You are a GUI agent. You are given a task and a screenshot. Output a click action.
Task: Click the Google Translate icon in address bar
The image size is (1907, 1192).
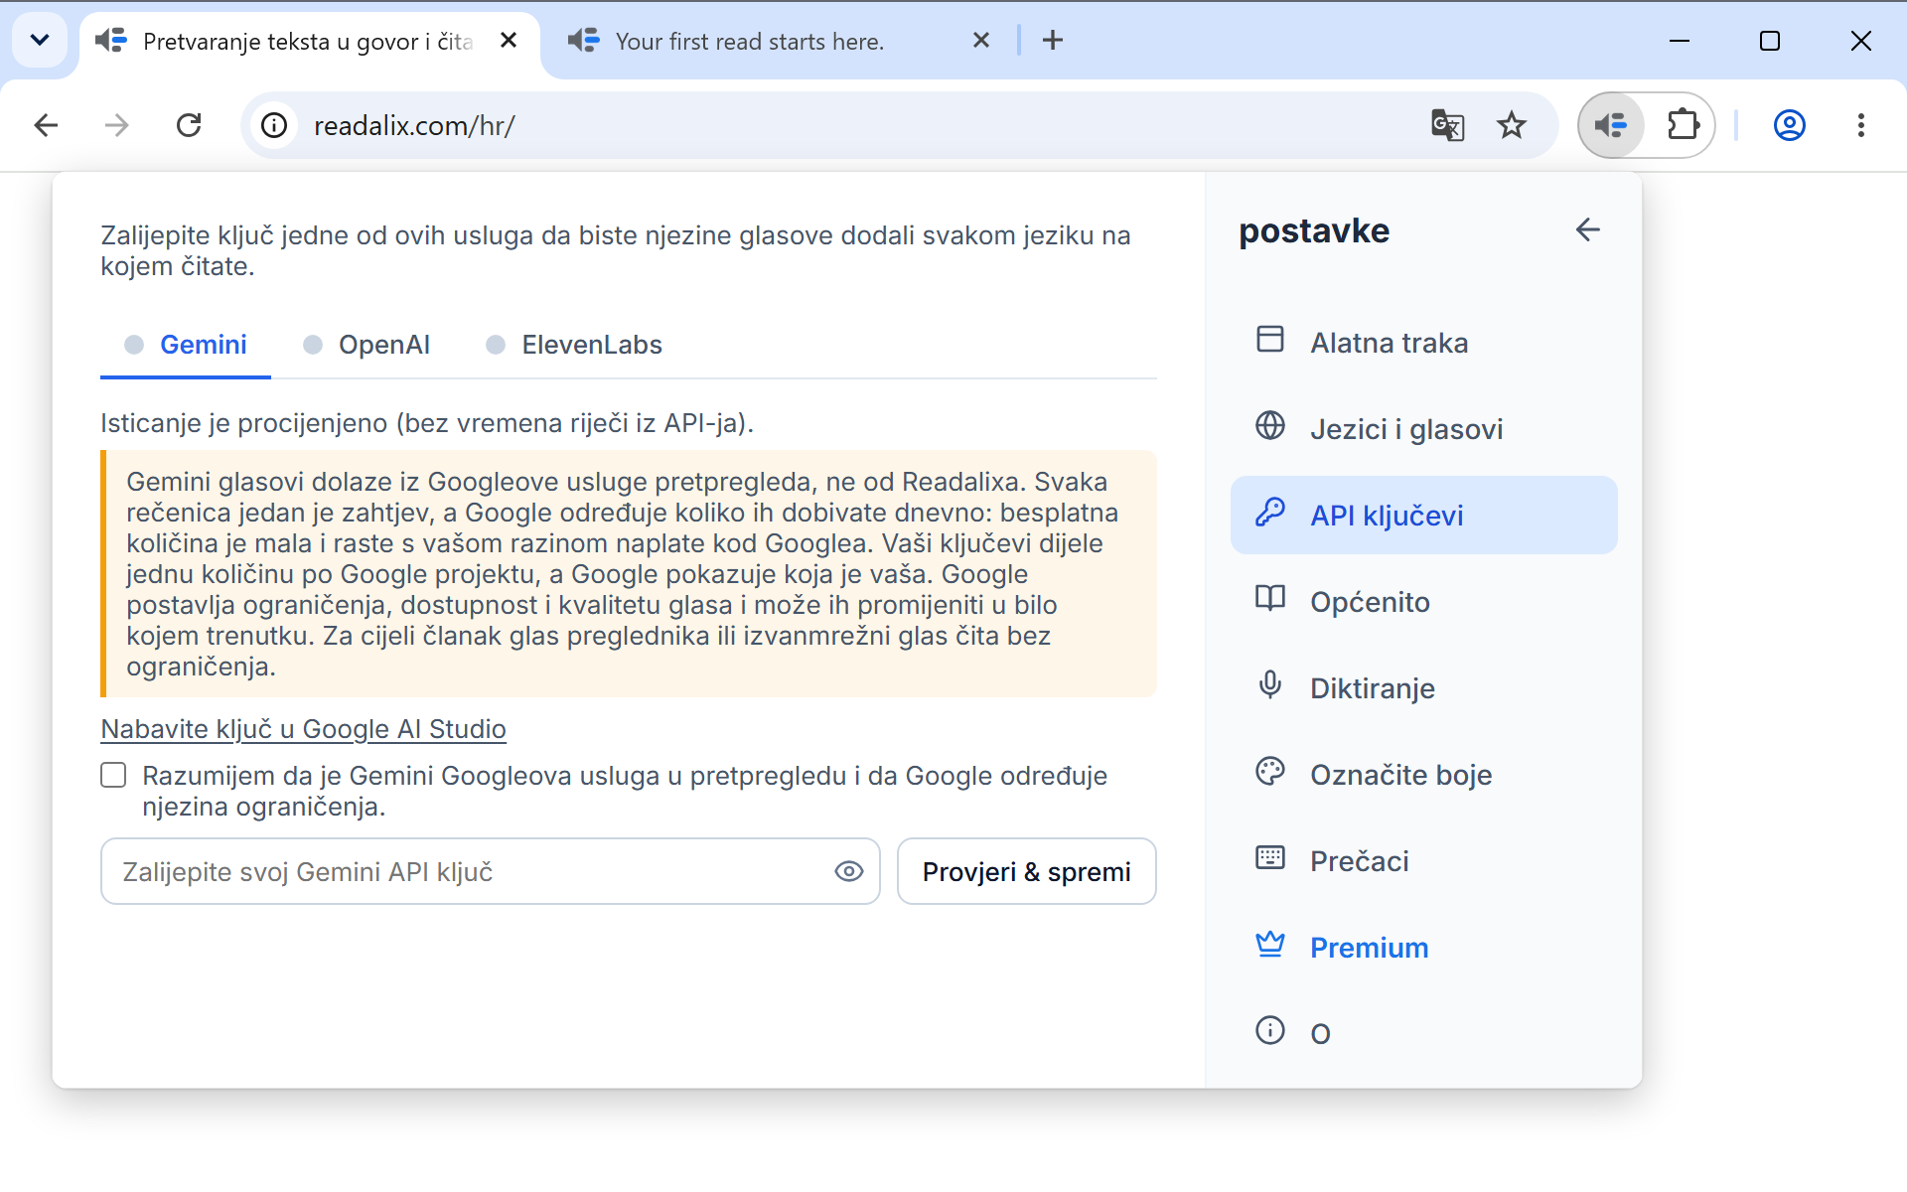pyautogui.click(x=1447, y=125)
